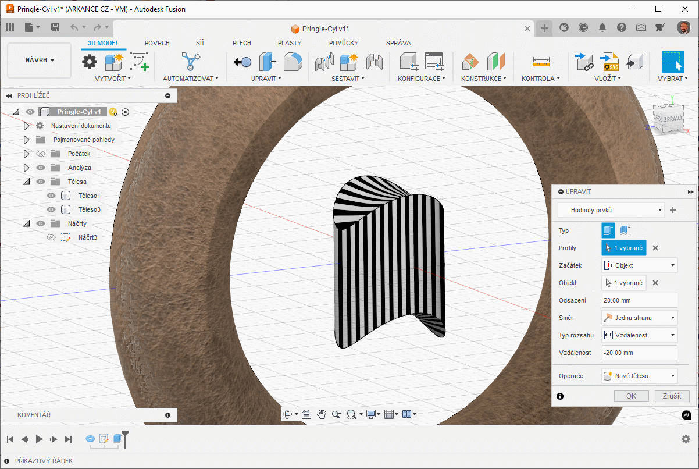Open the Hodnoty prvků dropdown

(x=611, y=210)
